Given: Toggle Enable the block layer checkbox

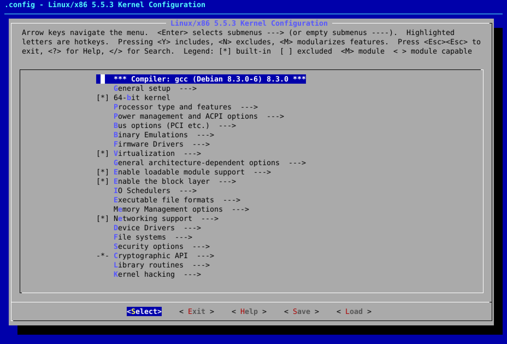Looking at the screenshot, I should pos(103,181).
